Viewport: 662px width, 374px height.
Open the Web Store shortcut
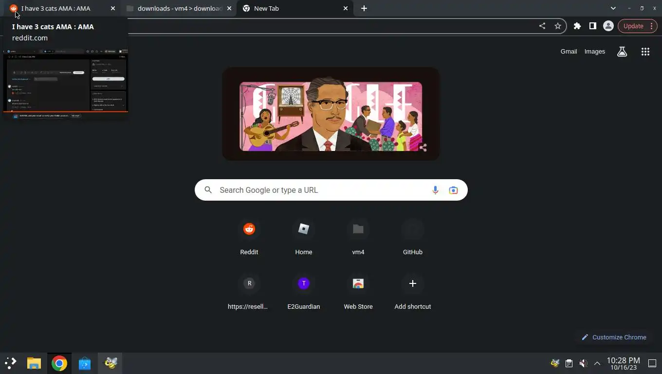[358, 291]
